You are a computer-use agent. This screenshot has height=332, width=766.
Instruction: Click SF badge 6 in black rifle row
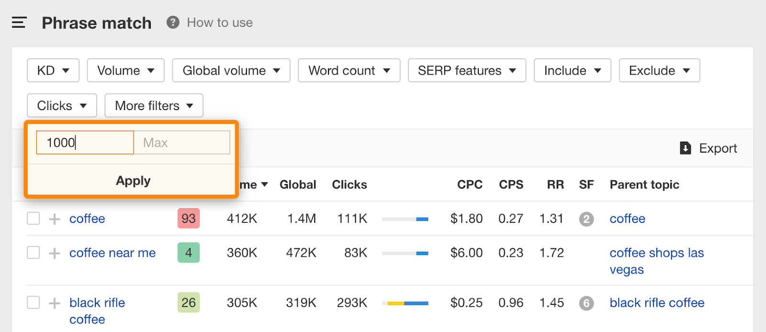click(586, 303)
